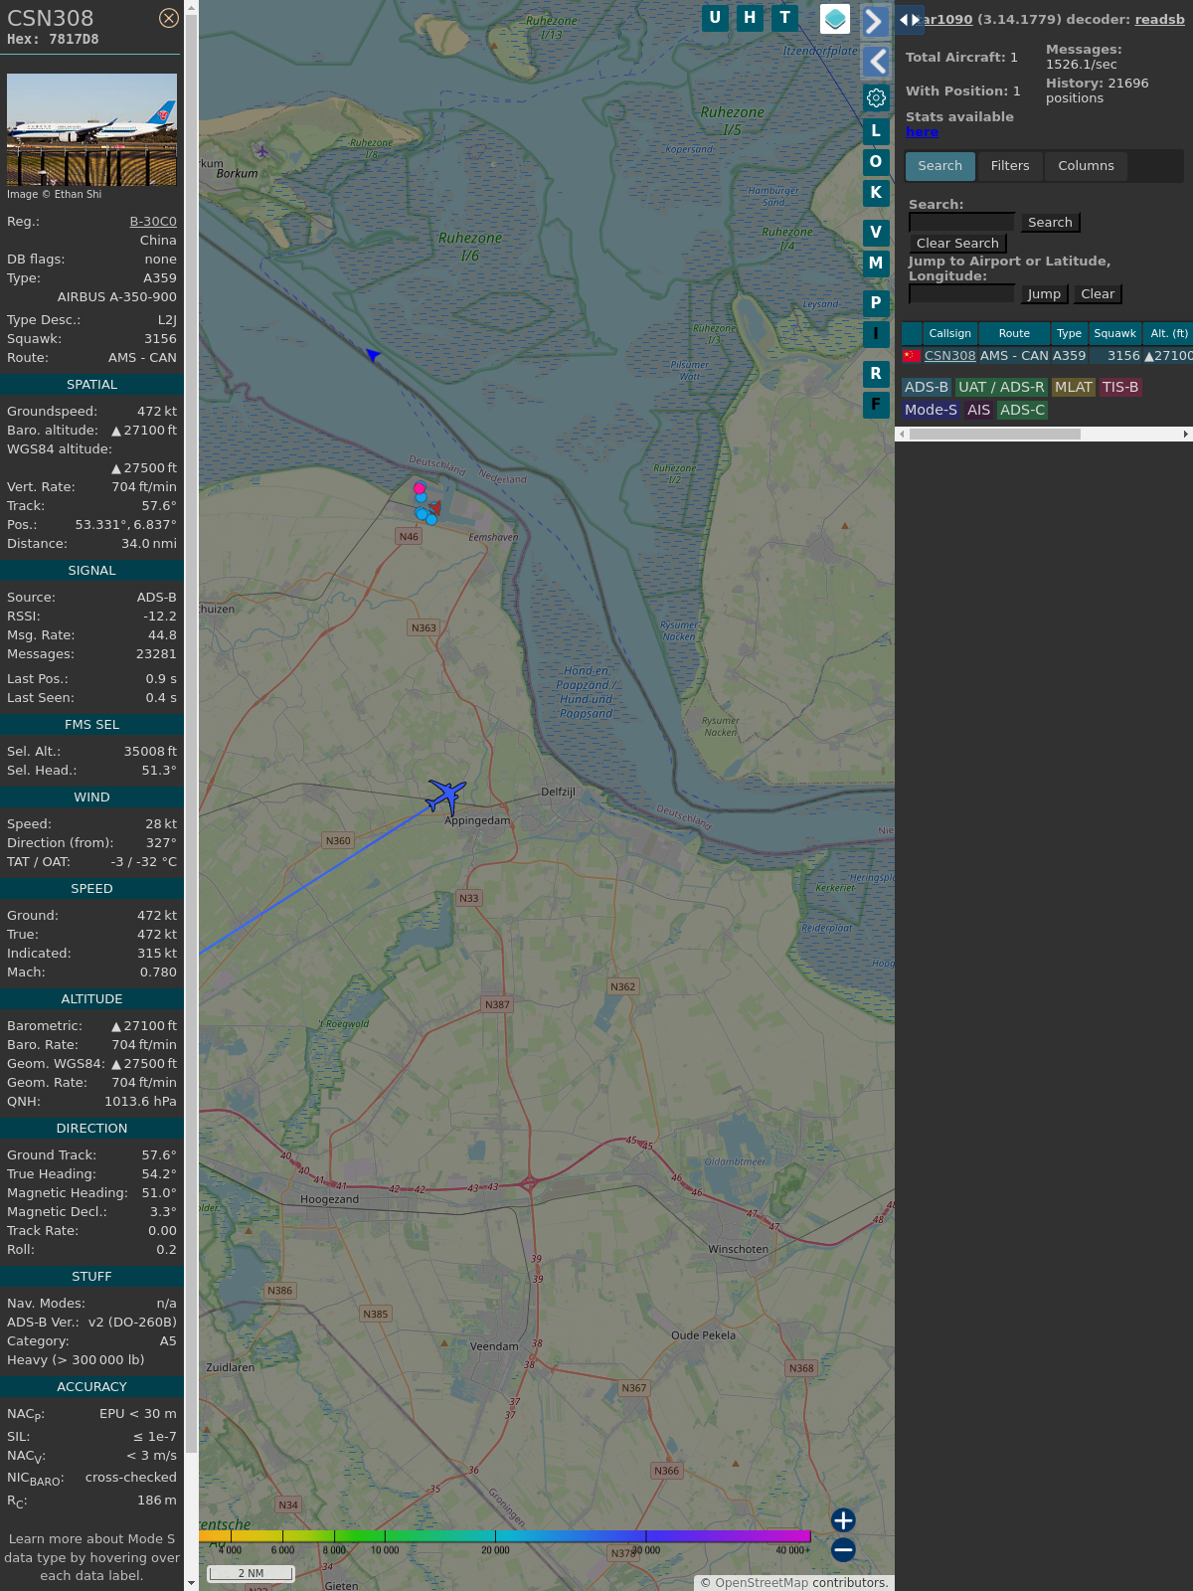Viewport: 1193px width, 1591px height.
Task: Toggle the L labels button
Action: [876, 130]
